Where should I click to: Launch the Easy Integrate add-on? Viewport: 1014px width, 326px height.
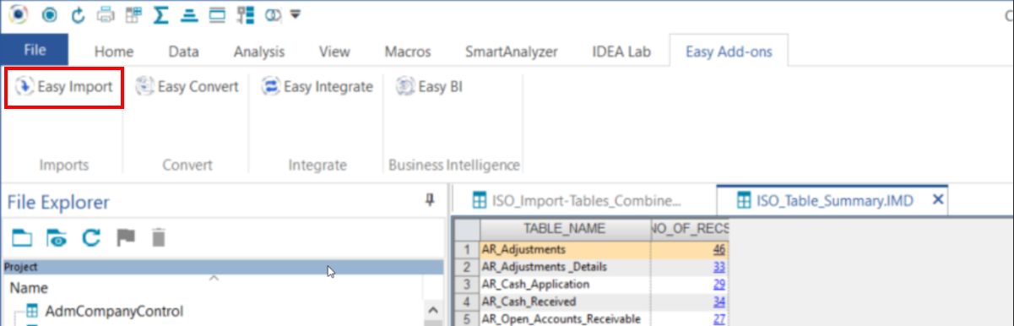pos(317,87)
